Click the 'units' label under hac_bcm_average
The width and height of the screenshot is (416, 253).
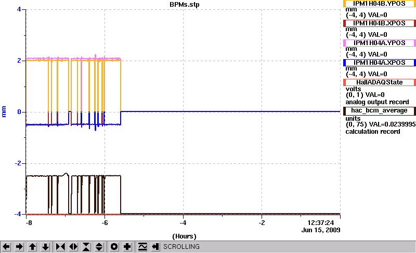(353, 119)
